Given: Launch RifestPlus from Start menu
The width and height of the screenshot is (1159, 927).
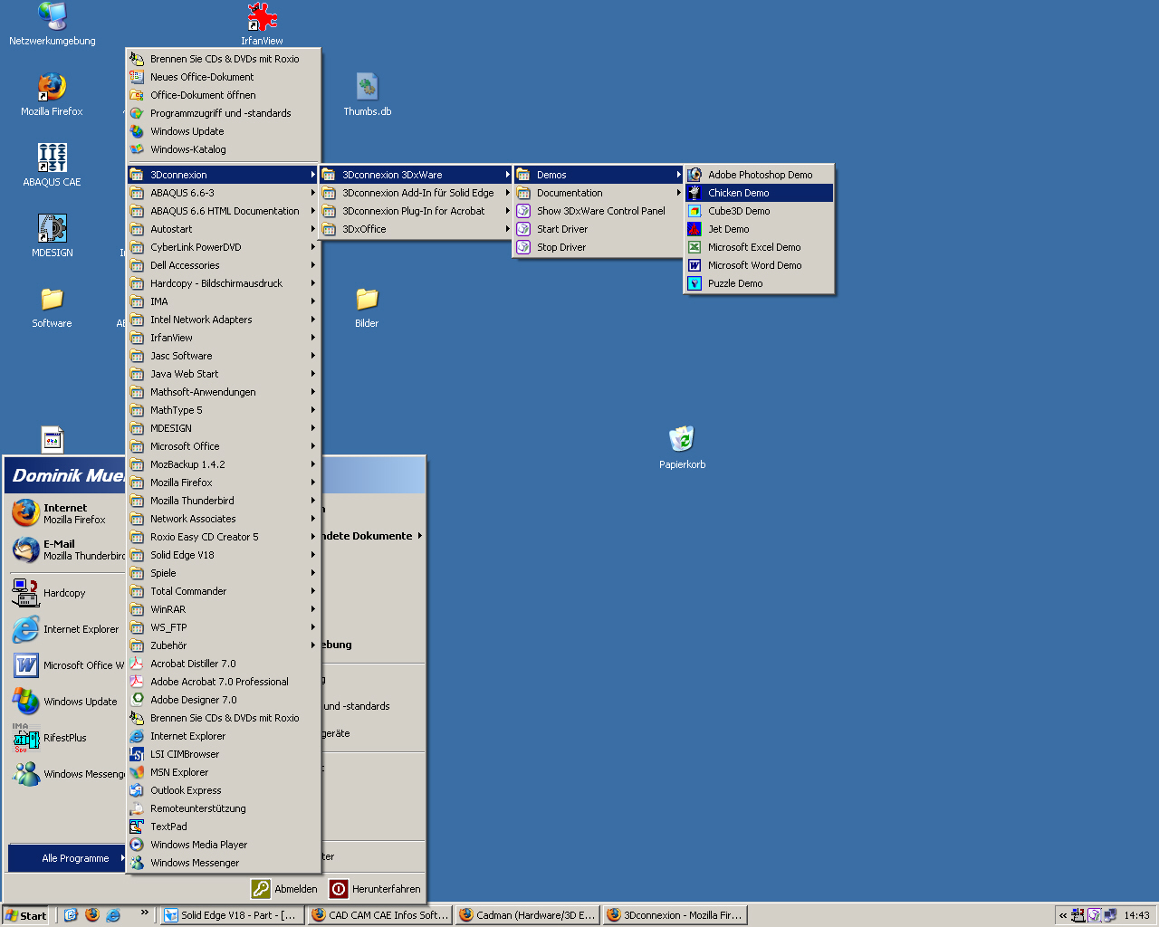Looking at the screenshot, I should tap(67, 738).
